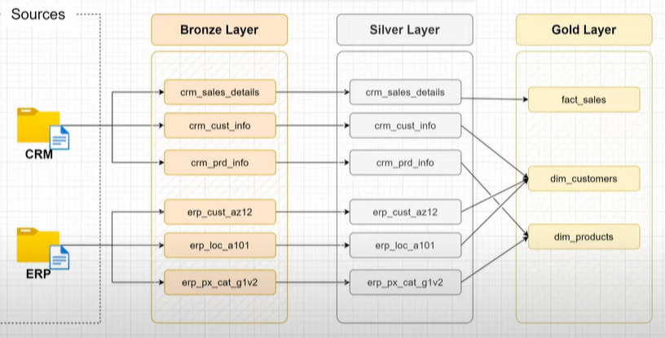Select the Bronze Layer header box
The height and width of the screenshot is (338, 665).
[x=219, y=30]
